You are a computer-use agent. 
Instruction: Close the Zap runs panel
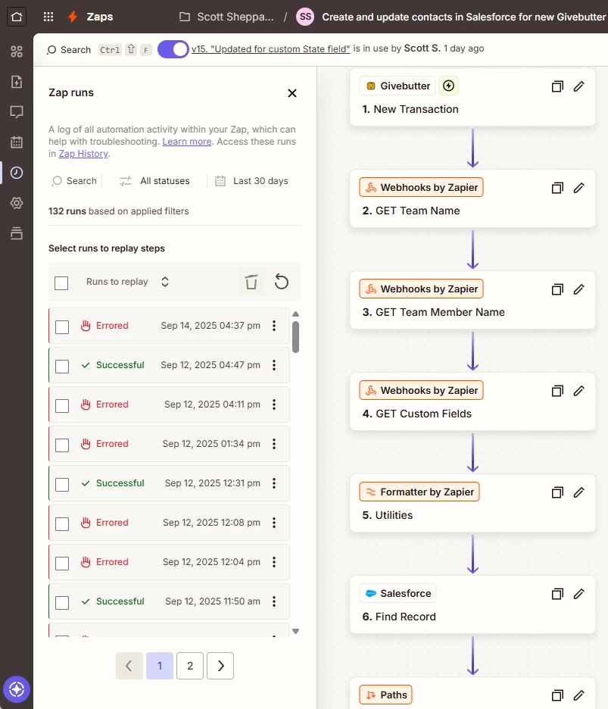(292, 93)
